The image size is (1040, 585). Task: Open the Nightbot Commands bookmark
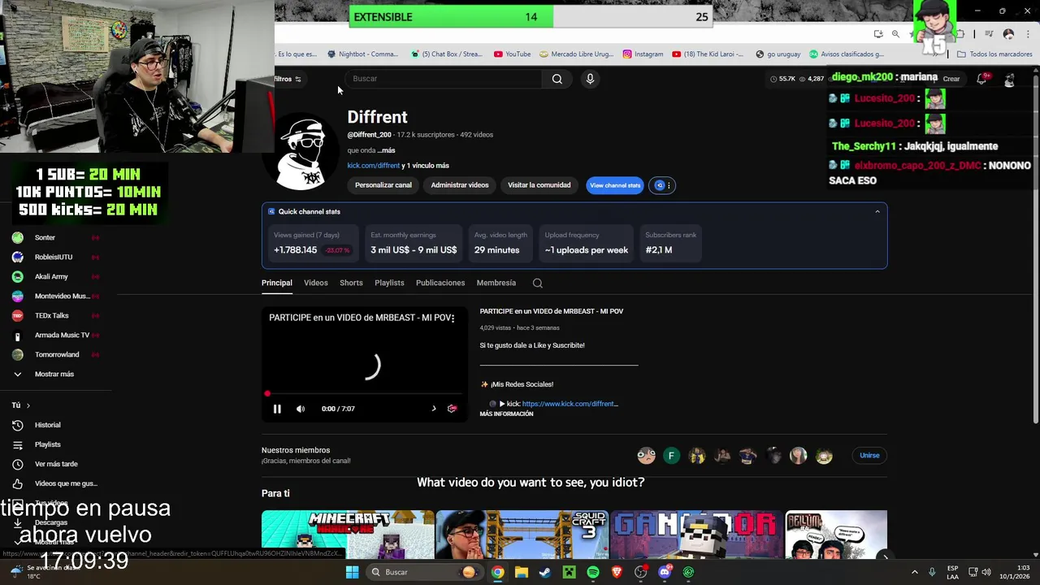362,54
